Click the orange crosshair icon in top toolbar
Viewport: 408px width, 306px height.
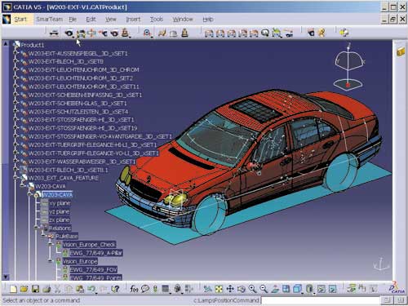[x=92, y=33]
